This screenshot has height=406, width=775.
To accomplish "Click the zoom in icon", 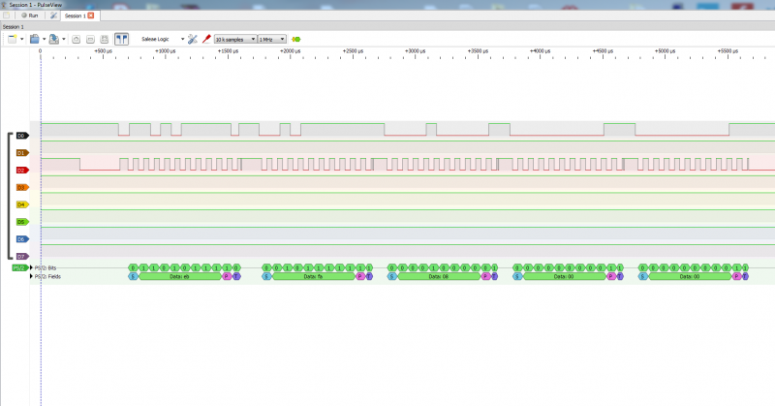I will pyautogui.click(x=77, y=39).
